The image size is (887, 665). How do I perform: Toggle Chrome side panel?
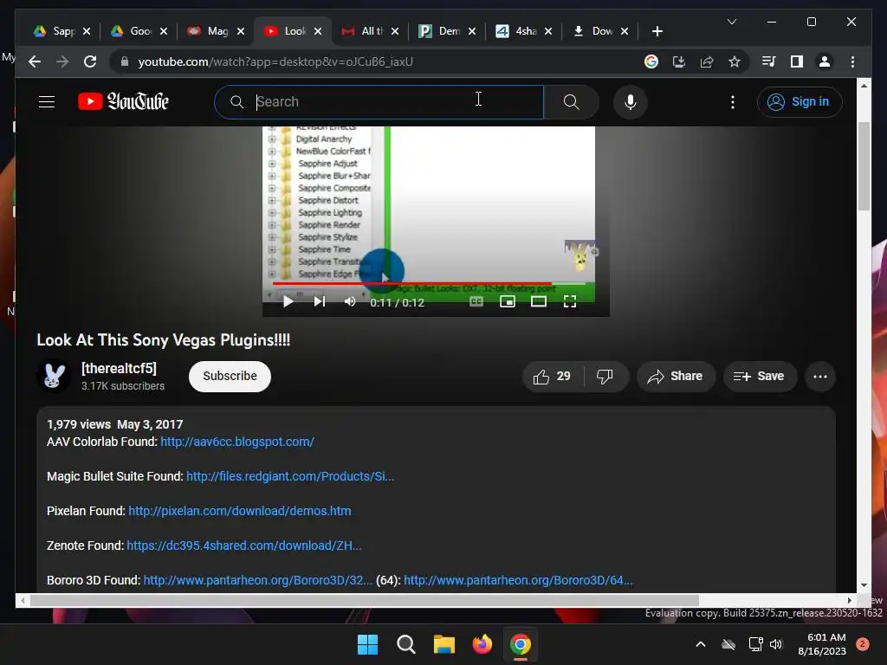click(797, 61)
